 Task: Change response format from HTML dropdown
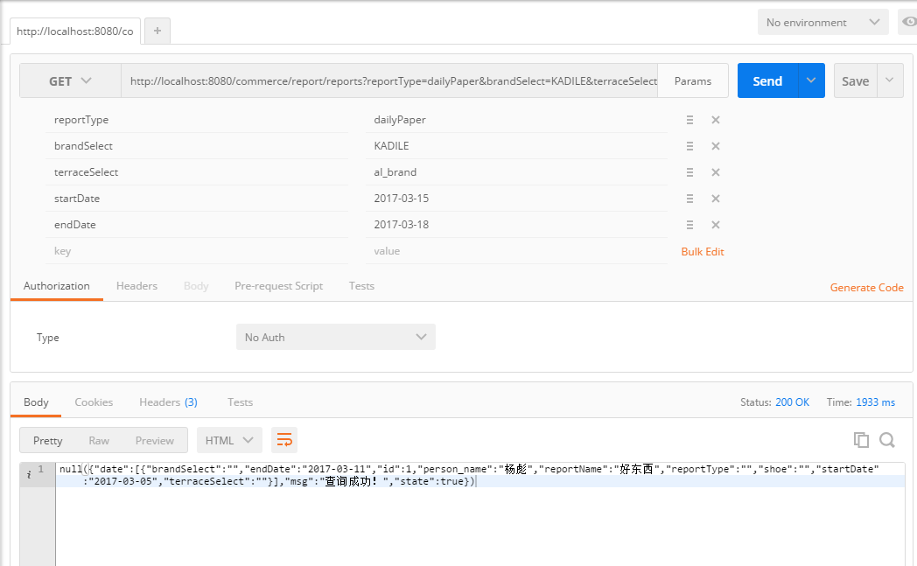(229, 440)
